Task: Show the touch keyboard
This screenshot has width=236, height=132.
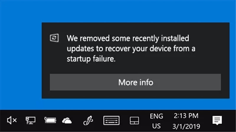Action: [x=112, y=120]
